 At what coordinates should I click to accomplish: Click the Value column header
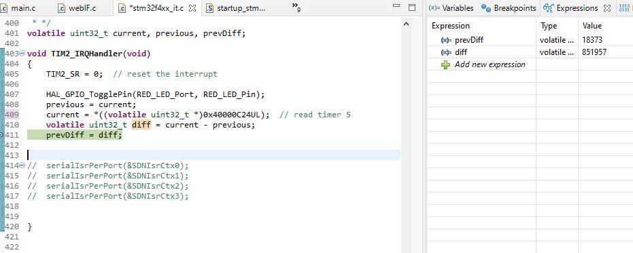pyautogui.click(x=592, y=26)
